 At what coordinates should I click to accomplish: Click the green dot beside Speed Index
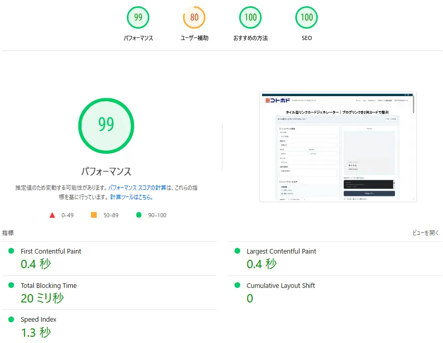[x=11, y=319]
